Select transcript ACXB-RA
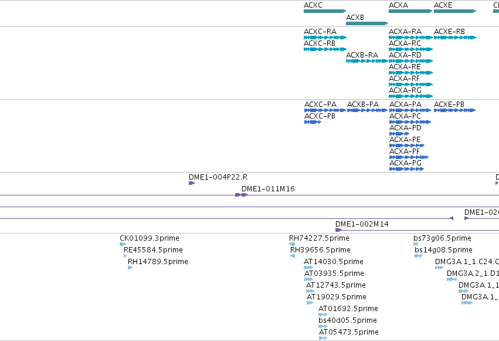The image size is (499, 341). point(367,61)
